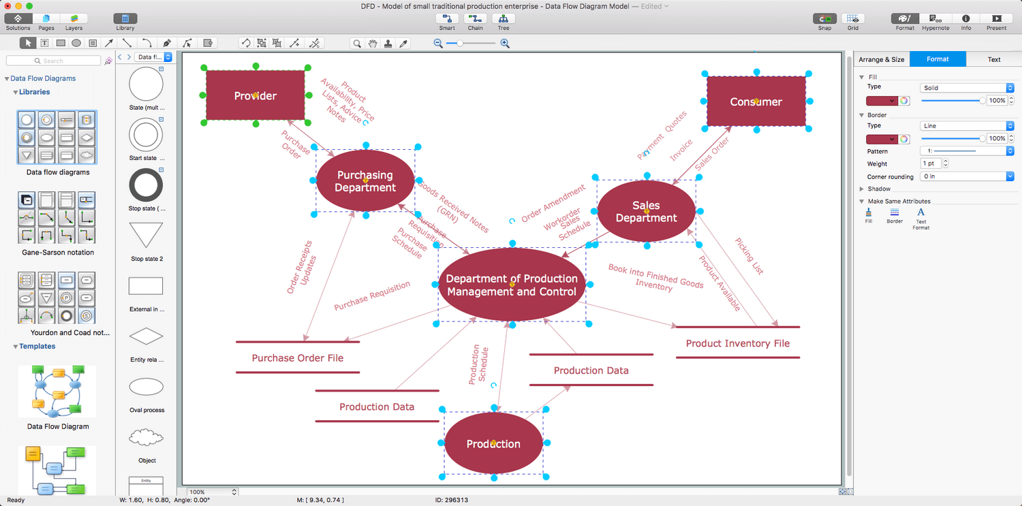Collapse the Make Same Attributes section
This screenshot has width=1022, height=506.
pyautogui.click(x=862, y=201)
